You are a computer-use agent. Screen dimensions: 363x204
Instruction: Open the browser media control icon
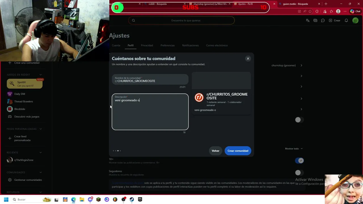tap(324, 11)
